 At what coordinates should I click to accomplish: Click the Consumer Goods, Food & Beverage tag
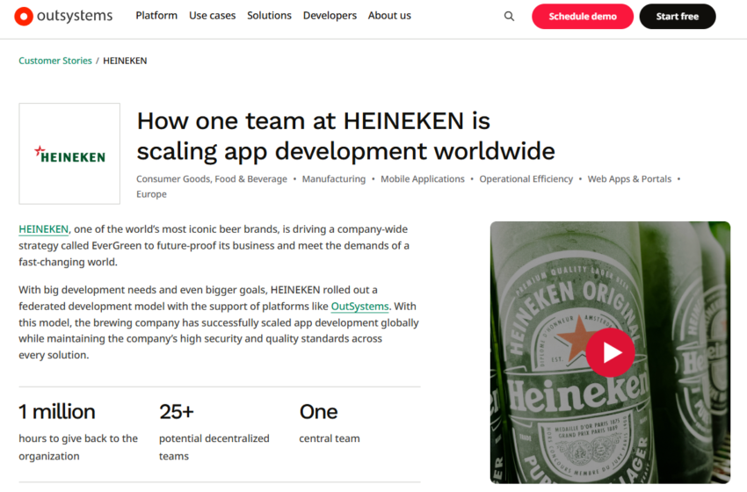point(212,179)
